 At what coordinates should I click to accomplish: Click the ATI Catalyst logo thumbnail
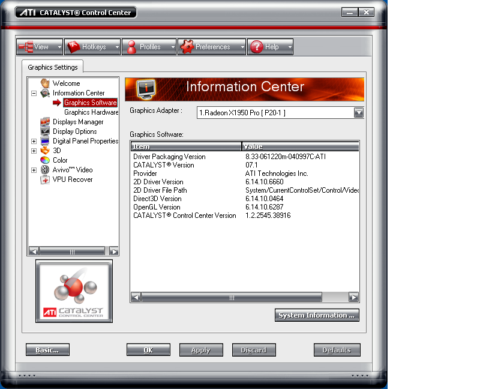[74, 291]
